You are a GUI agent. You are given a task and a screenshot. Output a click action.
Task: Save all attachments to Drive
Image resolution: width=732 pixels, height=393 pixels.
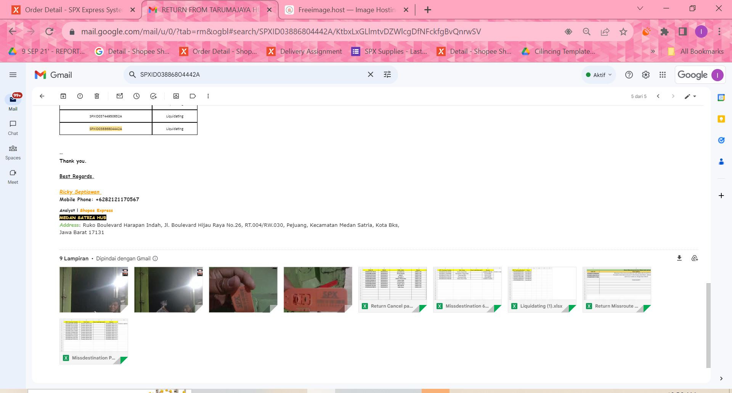695,258
